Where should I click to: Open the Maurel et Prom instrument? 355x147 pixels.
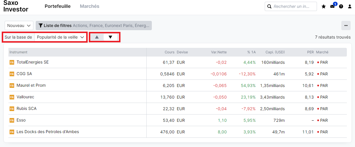[x=31, y=86]
